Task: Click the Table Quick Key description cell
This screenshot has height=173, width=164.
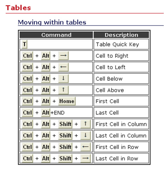Action: [121, 44]
